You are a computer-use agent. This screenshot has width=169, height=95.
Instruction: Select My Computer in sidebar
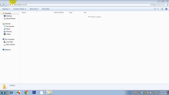click(10, 39)
